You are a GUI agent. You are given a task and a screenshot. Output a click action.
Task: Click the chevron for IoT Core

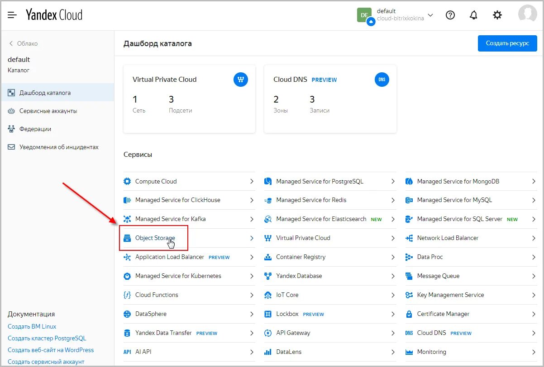[x=393, y=295]
